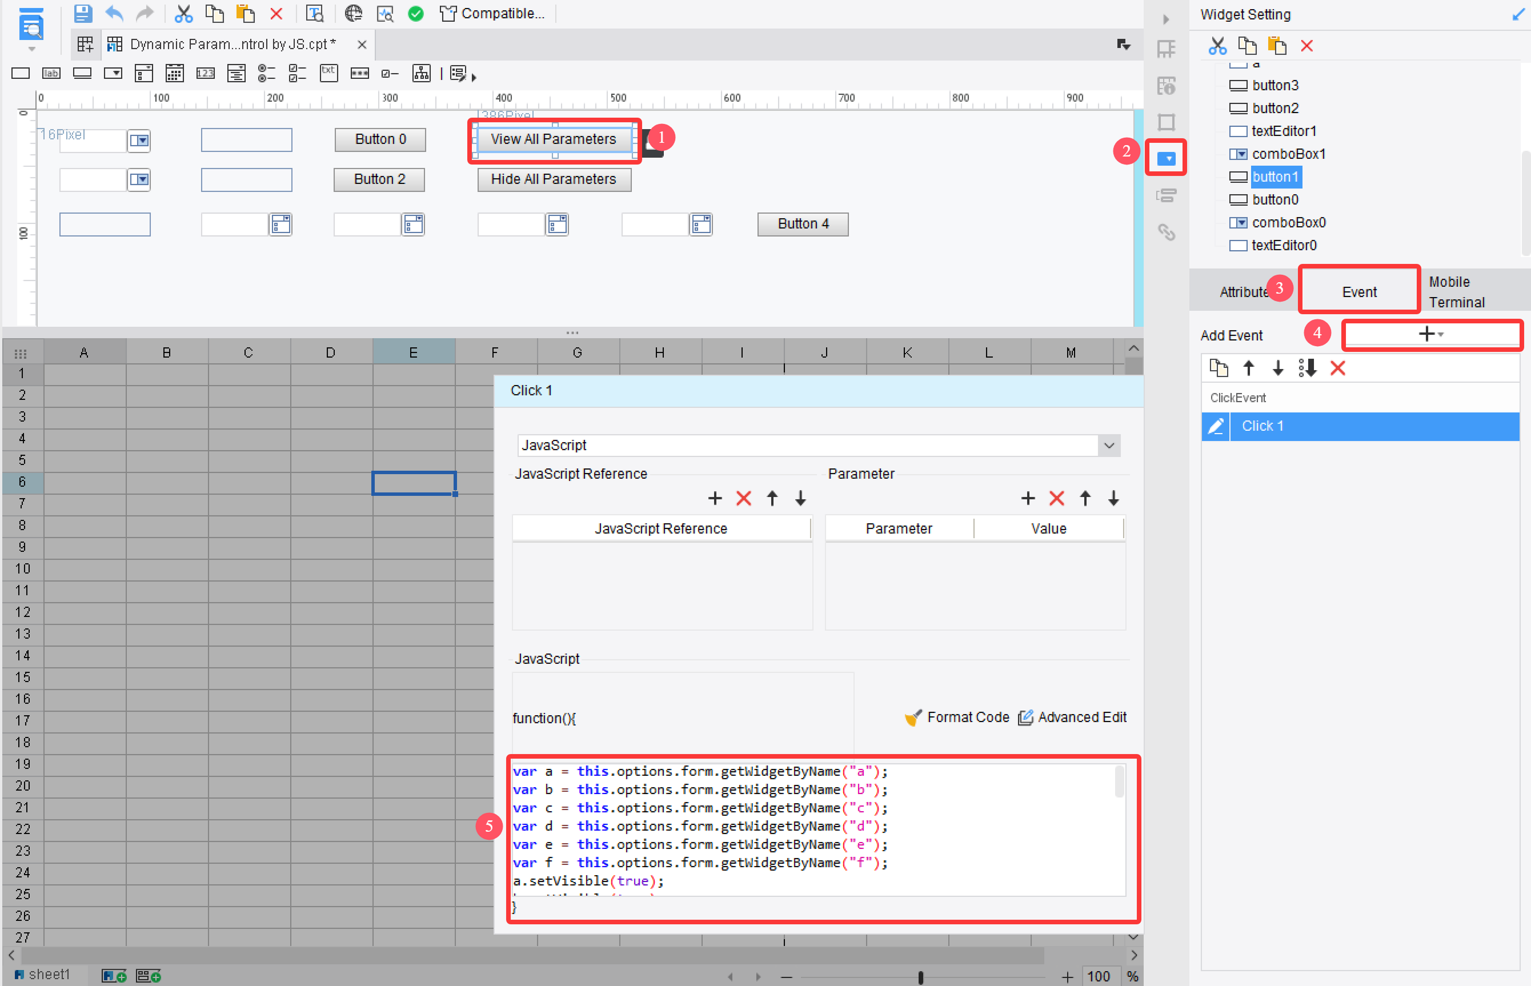Viewport: 1531px width, 986px height.
Task: Undo the last action
Action: pos(114,14)
